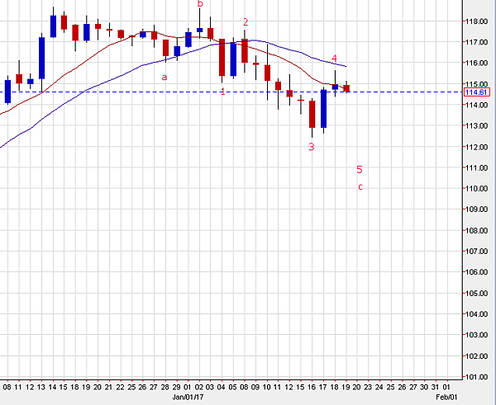Select date label 16 on time axis
This screenshot has height=405, width=496.
coord(312,387)
